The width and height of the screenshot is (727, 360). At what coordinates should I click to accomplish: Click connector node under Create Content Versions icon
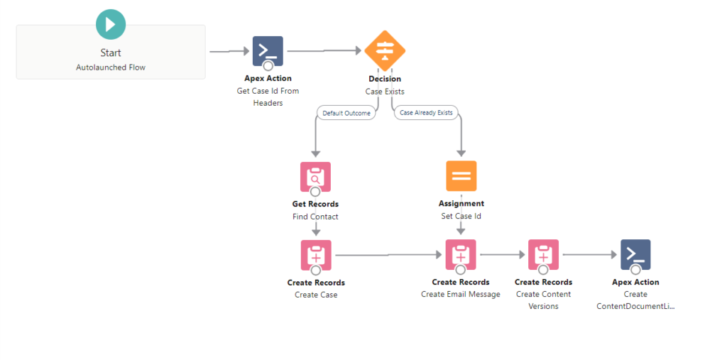[x=543, y=270]
